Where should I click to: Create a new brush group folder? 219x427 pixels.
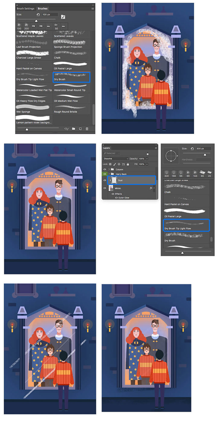tap(73, 129)
